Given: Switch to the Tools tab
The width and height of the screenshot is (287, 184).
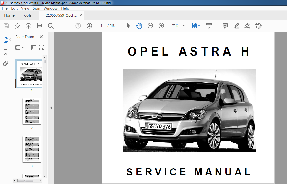Looking at the screenshot, I should click(27, 15).
